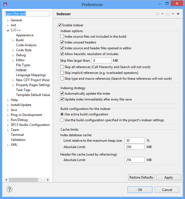The image size is (185, 199).
Task: Click the back navigation arrow icon
Action: (x=157, y=14)
